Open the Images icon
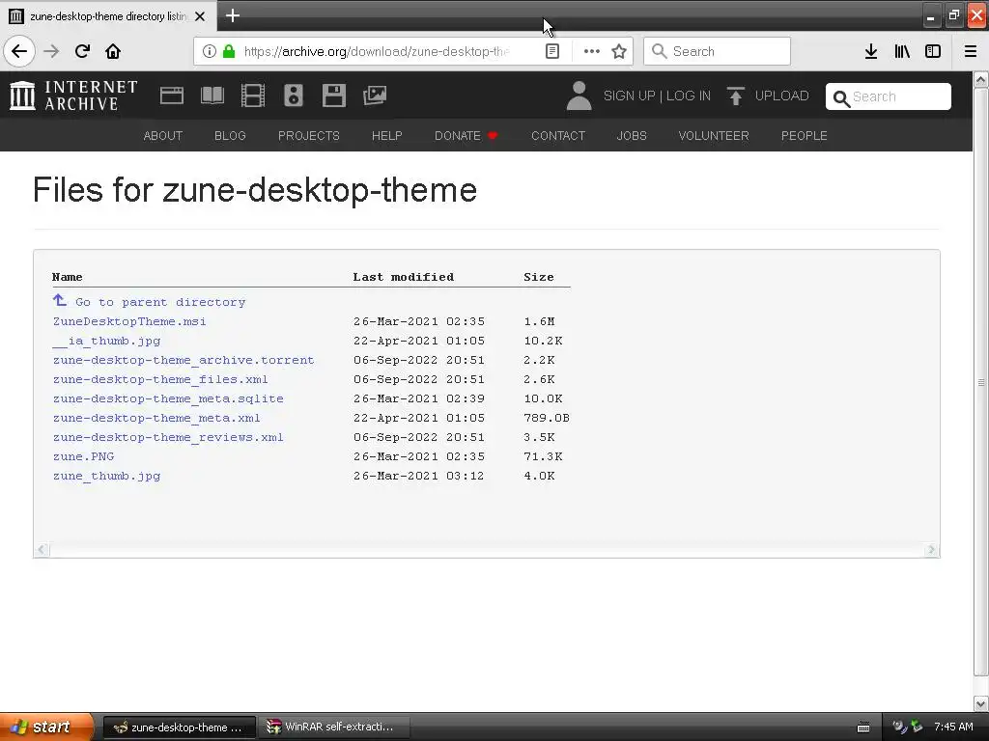The height and width of the screenshot is (741, 989). pyautogui.click(x=375, y=96)
